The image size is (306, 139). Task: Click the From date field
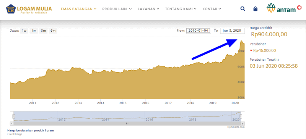click(199, 31)
